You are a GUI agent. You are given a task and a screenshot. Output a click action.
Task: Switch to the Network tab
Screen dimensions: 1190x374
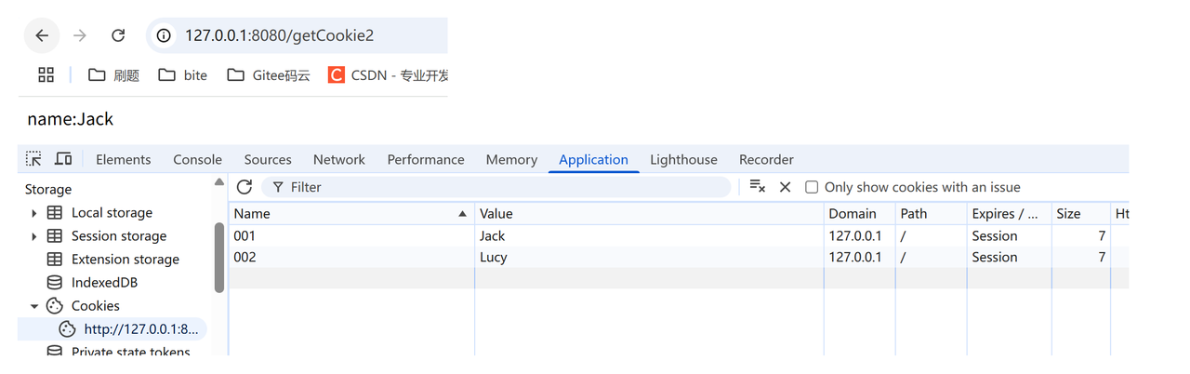point(338,160)
